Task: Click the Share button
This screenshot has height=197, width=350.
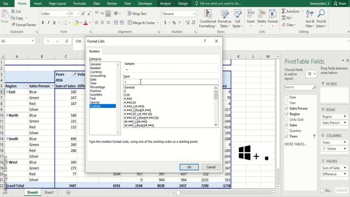Action: pos(340,4)
